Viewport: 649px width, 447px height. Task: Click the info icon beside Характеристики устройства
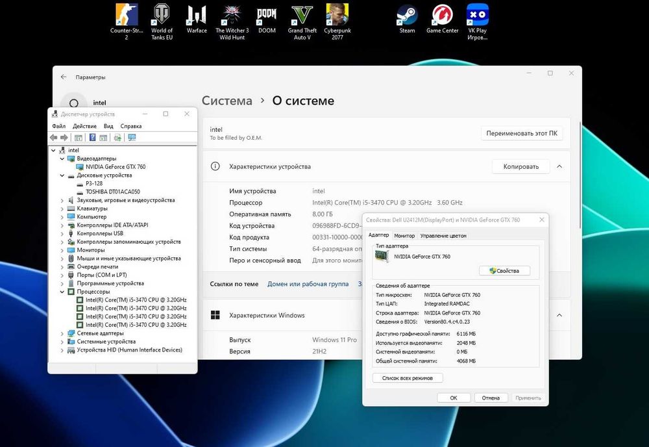coord(215,166)
